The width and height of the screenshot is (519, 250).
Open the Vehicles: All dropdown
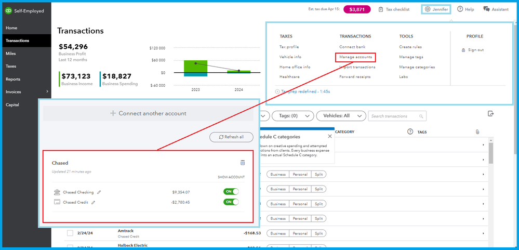coord(341,116)
